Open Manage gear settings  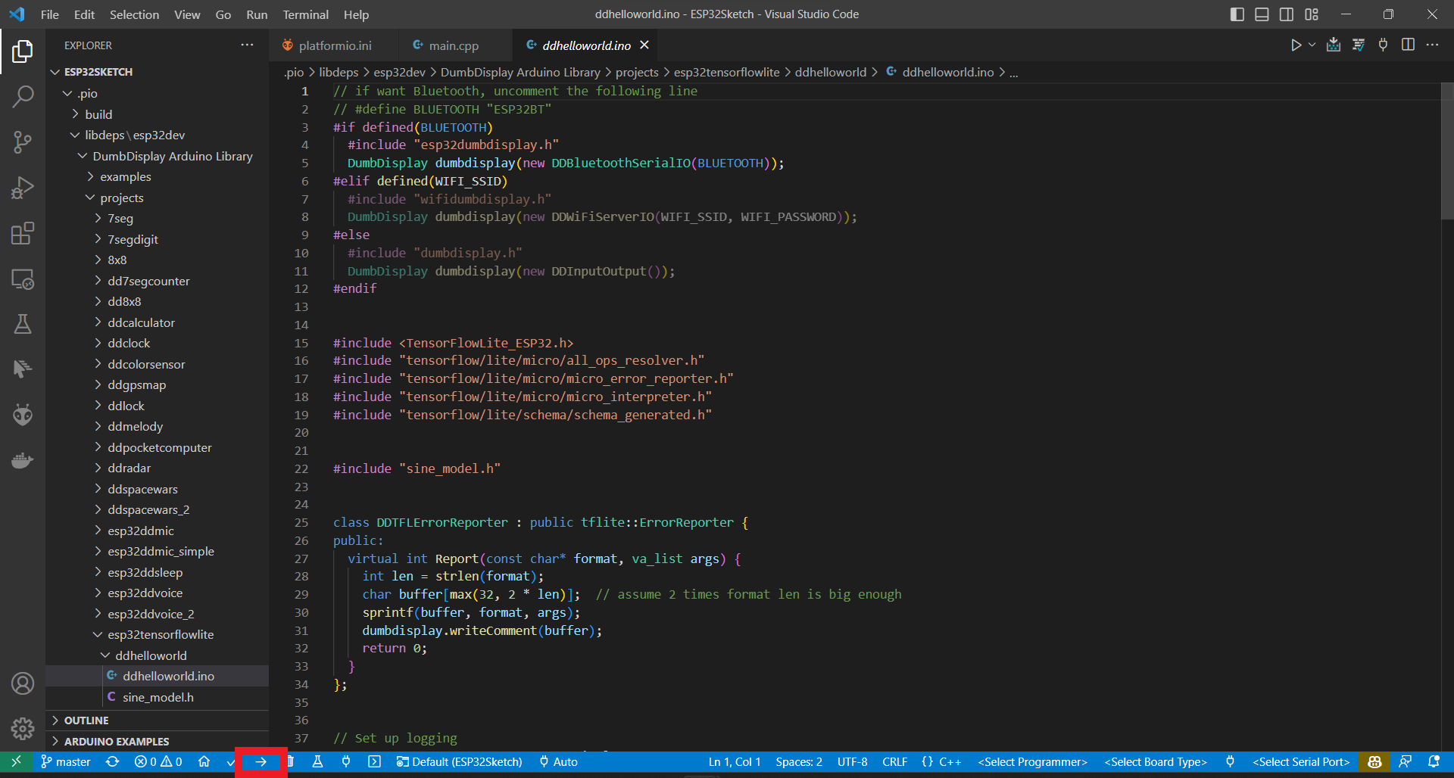pyautogui.click(x=23, y=729)
